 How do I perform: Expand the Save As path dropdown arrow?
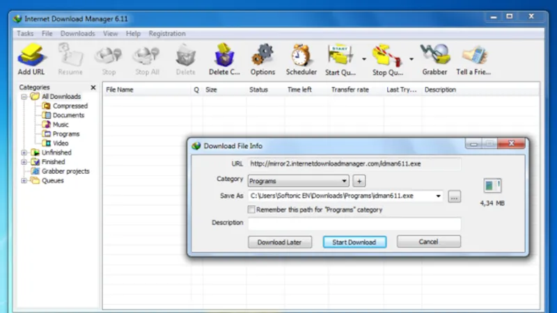tap(438, 196)
